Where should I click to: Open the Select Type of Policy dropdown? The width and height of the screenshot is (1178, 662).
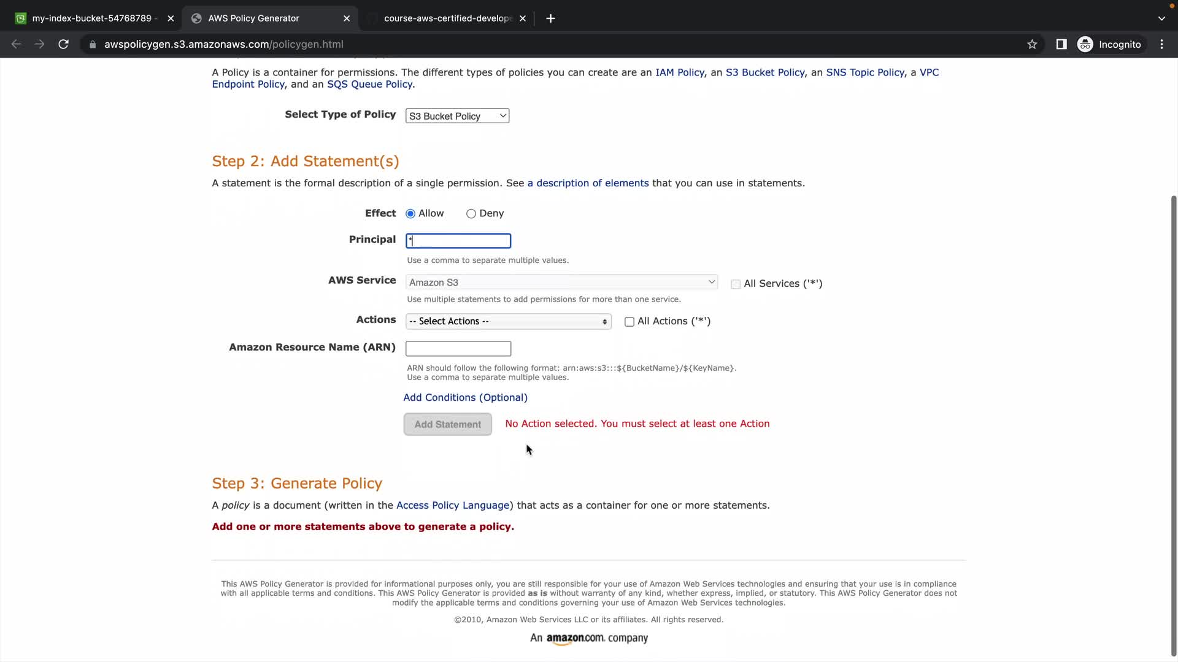(x=457, y=116)
